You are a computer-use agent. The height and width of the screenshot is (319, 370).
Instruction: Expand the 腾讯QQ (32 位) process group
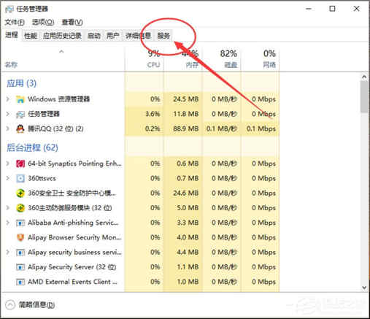coord(8,128)
